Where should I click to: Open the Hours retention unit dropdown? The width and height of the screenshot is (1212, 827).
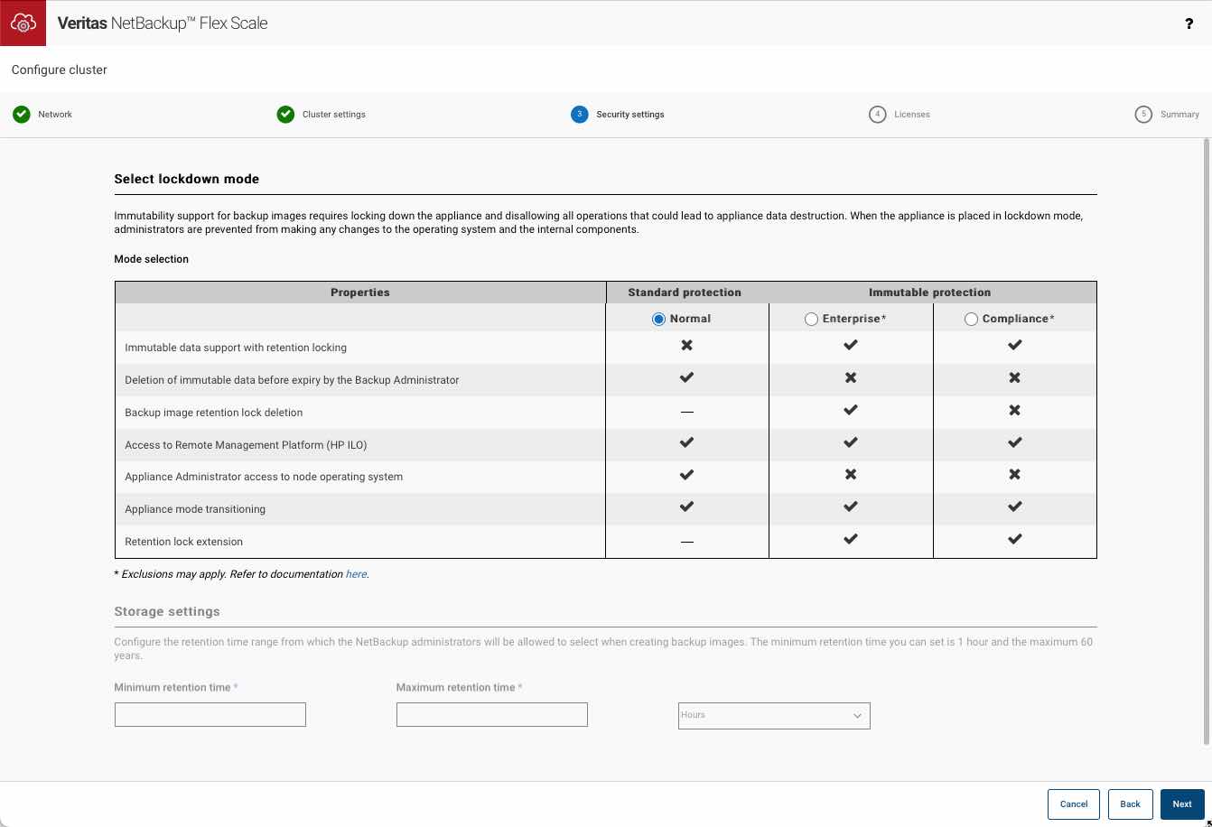click(774, 715)
